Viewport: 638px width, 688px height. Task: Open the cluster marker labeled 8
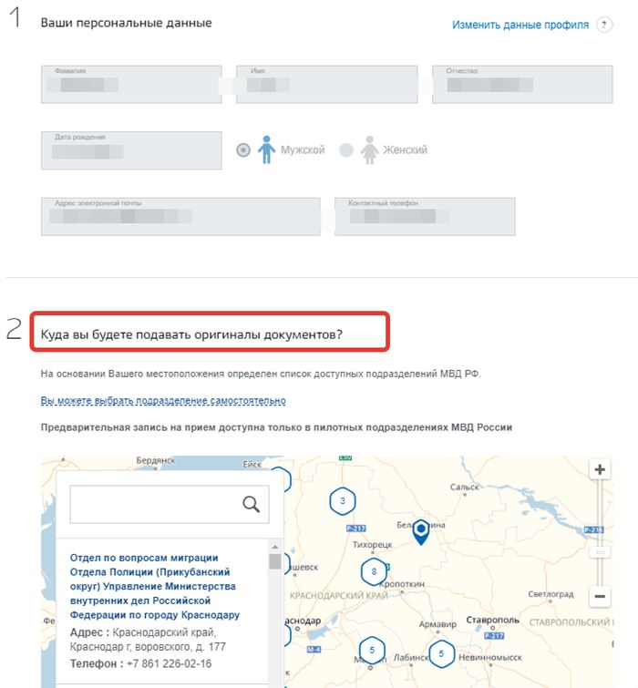(x=374, y=571)
